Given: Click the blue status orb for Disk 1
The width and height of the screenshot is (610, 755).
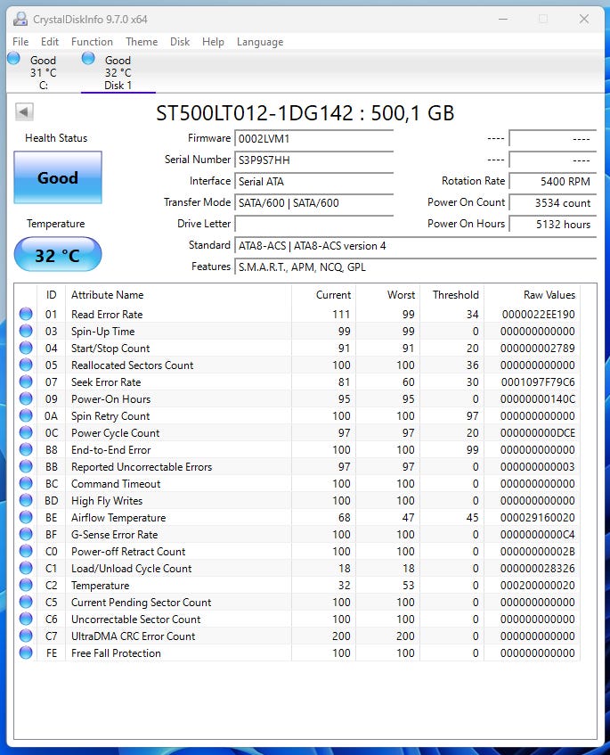Looking at the screenshot, I should tap(89, 59).
